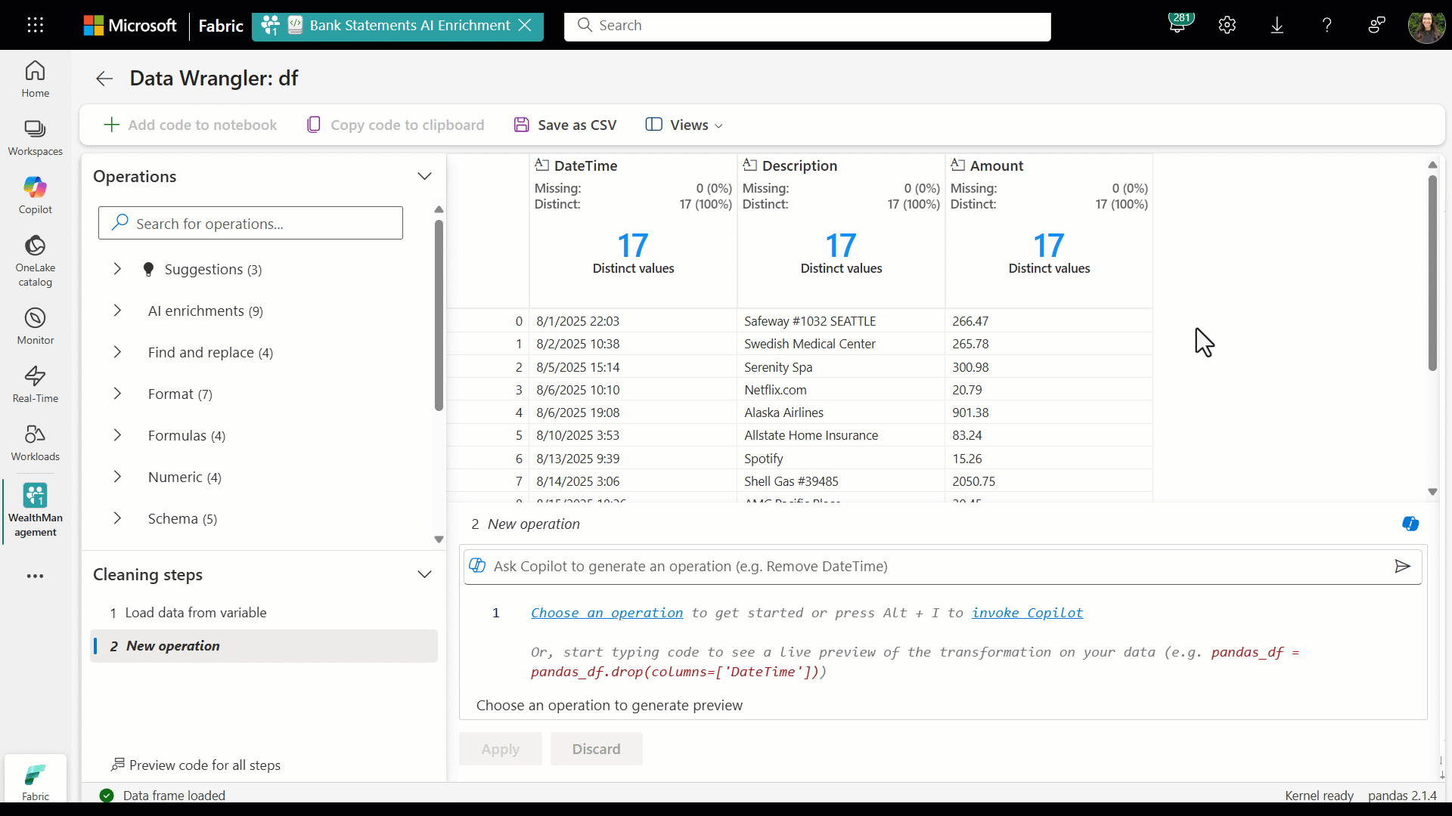Image resolution: width=1452 pixels, height=816 pixels.
Task: Click the back arrow beside Data Wrangler title
Action: [104, 79]
